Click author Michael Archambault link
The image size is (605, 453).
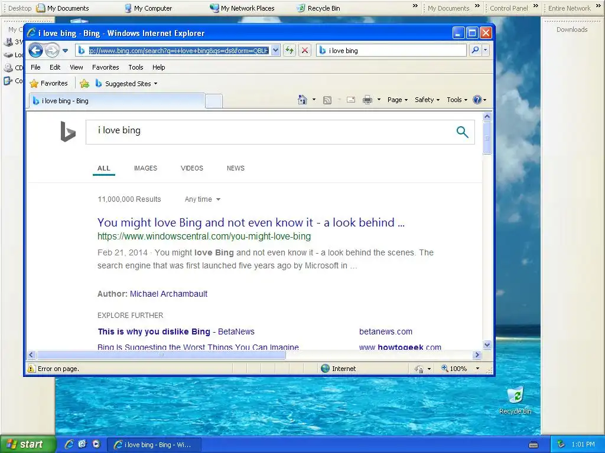point(168,294)
